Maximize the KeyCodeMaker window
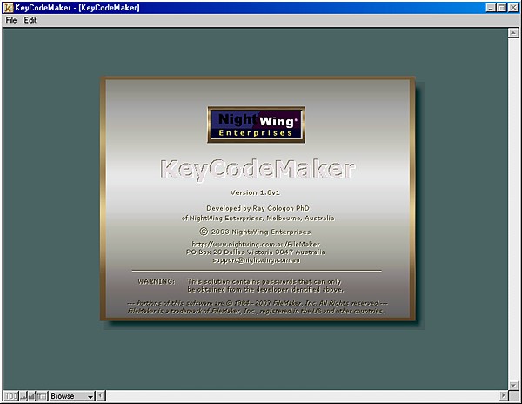The width and height of the screenshot is (522, 404). click(x=501, y=8)
